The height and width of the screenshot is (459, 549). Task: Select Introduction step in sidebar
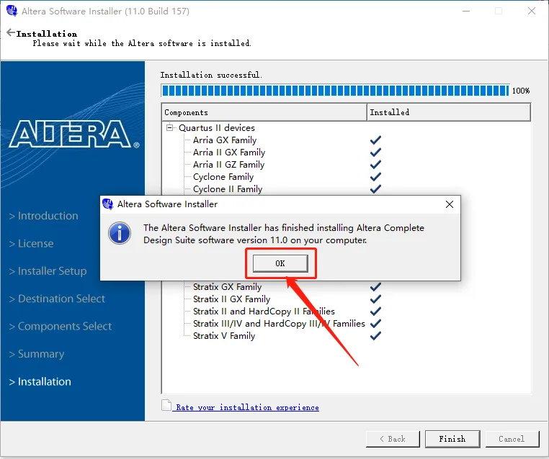point(44,216)
